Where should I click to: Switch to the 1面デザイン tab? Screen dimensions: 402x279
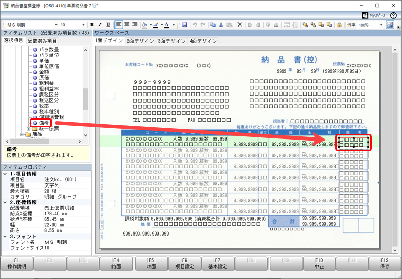[x=109, y=40]
